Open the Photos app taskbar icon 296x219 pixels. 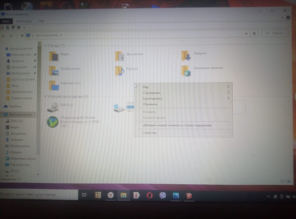[176, 196]
